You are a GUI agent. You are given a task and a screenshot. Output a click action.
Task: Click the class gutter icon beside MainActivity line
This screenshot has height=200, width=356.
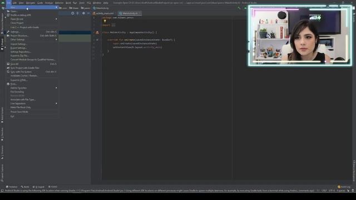point(97,32)
